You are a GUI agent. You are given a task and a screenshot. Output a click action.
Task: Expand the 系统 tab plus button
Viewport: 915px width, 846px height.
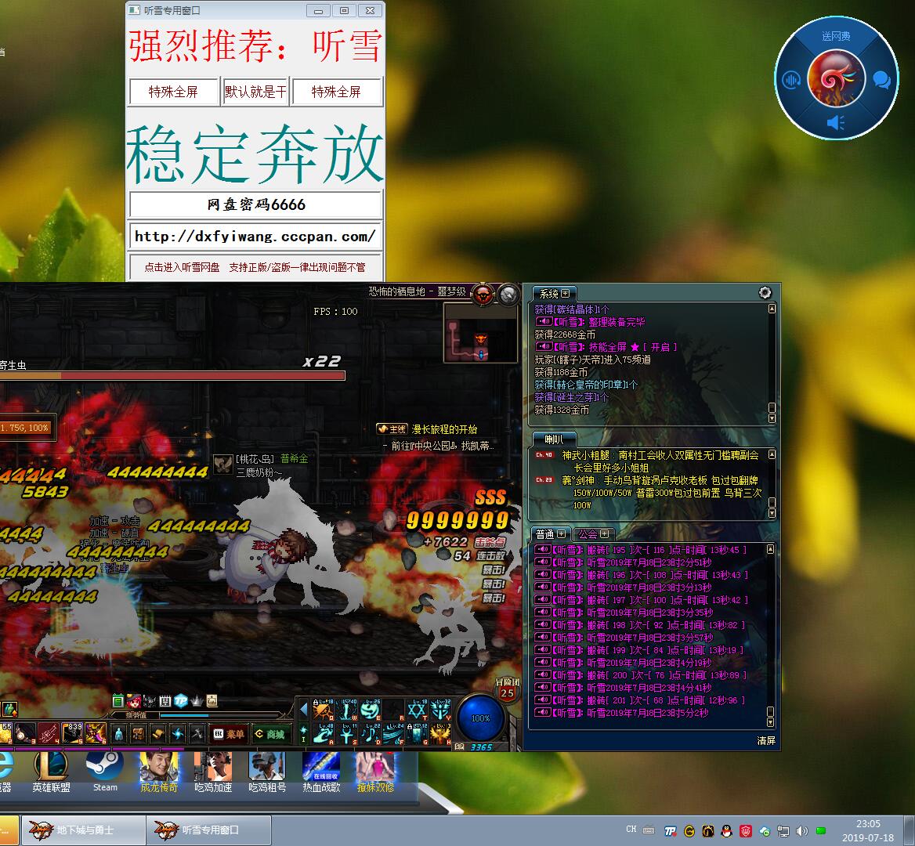coord(565,294)
